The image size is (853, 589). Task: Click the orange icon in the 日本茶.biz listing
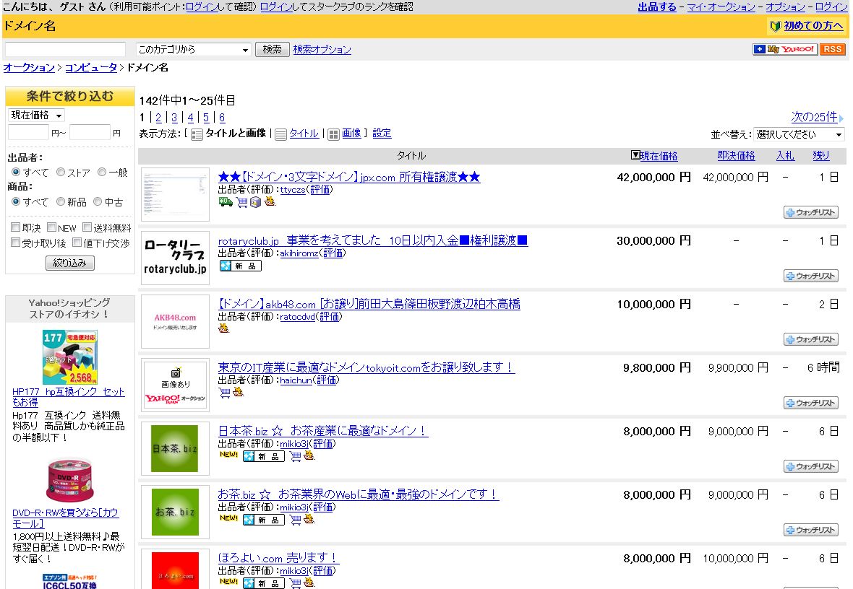tap(309, 456)
